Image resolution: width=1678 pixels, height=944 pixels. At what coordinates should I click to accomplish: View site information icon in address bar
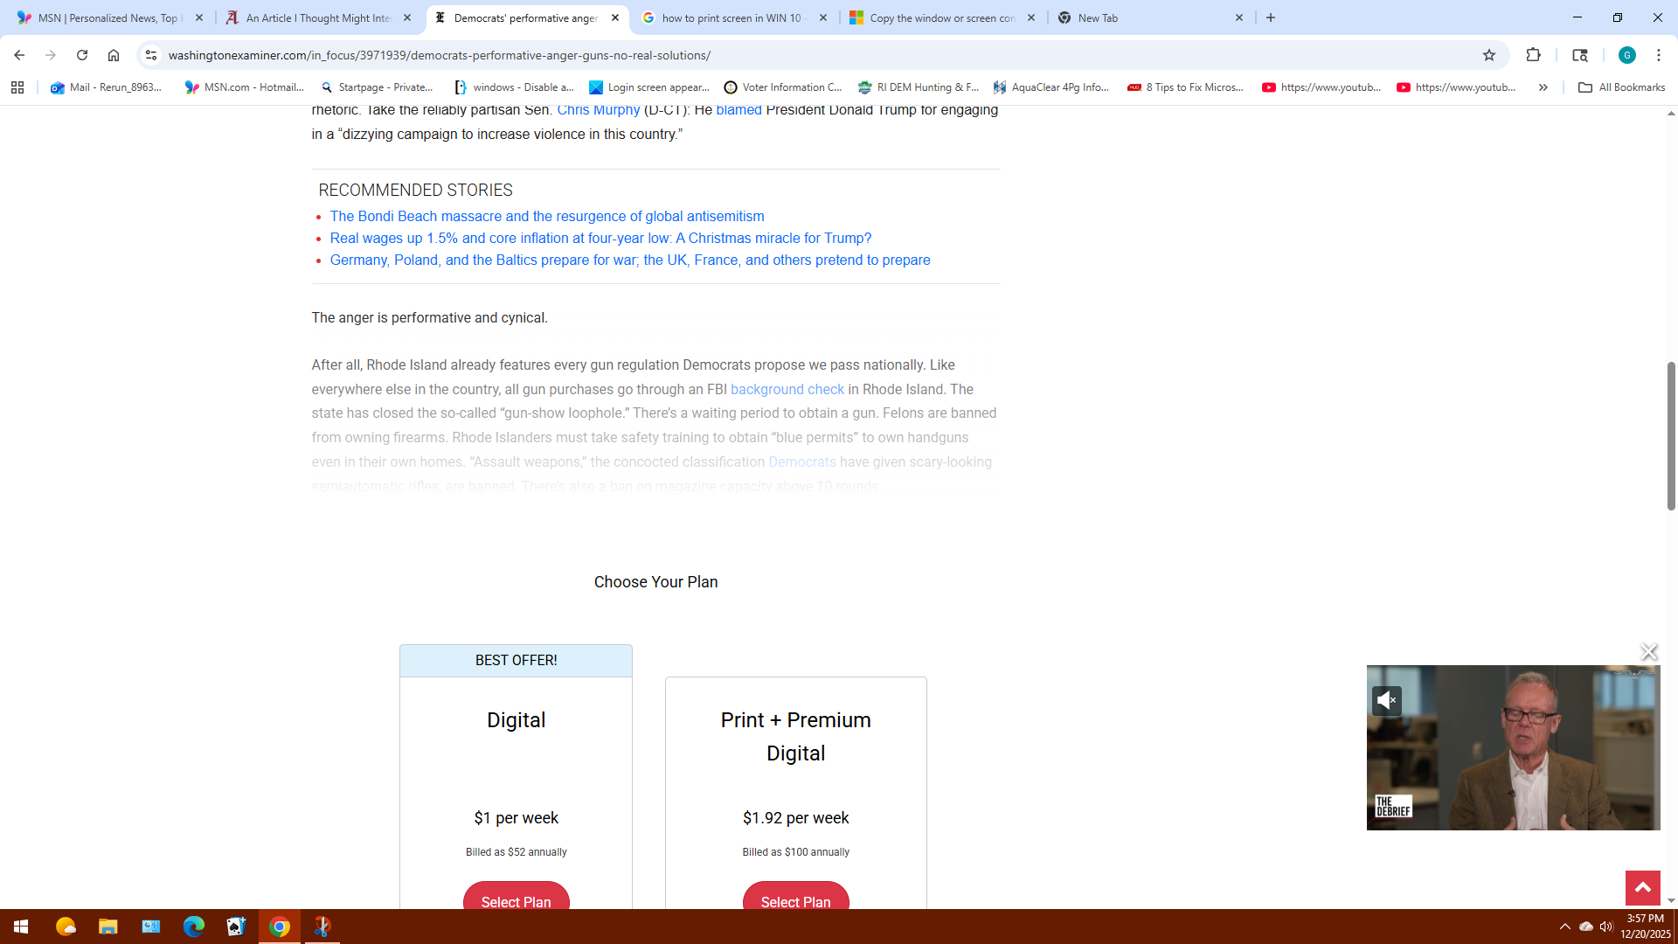pos(151,55)
